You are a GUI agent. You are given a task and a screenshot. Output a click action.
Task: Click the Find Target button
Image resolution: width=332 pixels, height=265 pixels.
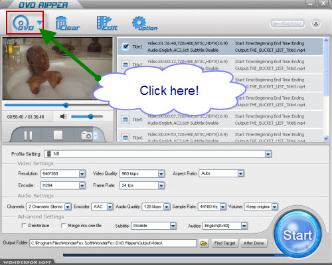pyautogui.click(x=224, y=243)
